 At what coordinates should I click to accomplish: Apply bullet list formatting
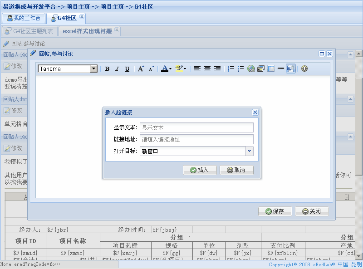[x=241, y=69]
